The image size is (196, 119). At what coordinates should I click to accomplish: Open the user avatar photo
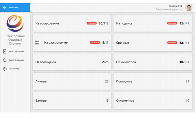[188, 7]
